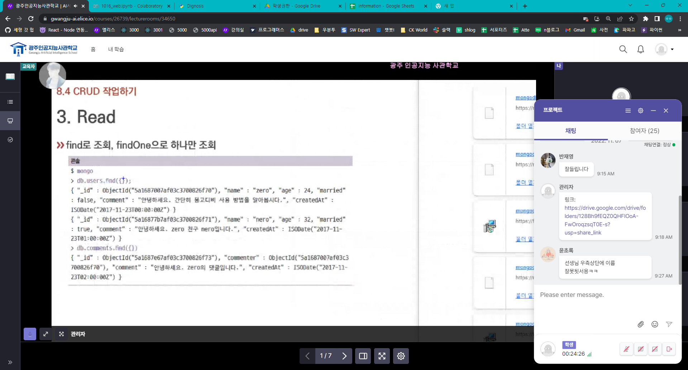Open the chat panel hamburger menu

click(628, 110)
